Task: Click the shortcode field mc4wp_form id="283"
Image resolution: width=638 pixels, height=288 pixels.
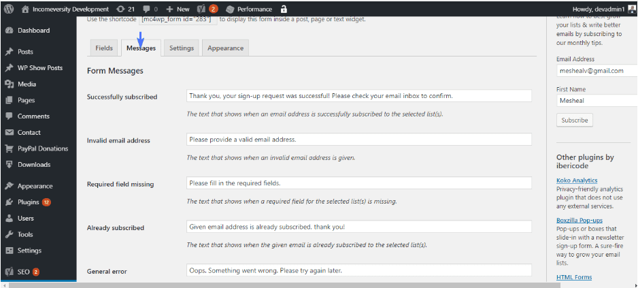Action: click(179, 19)
